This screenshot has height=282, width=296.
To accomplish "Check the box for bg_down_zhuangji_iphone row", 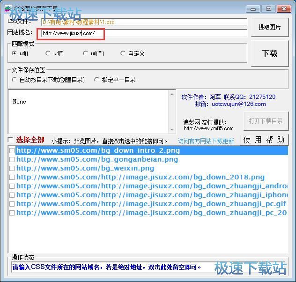I will pyautogui.click(x=12, y=195).
